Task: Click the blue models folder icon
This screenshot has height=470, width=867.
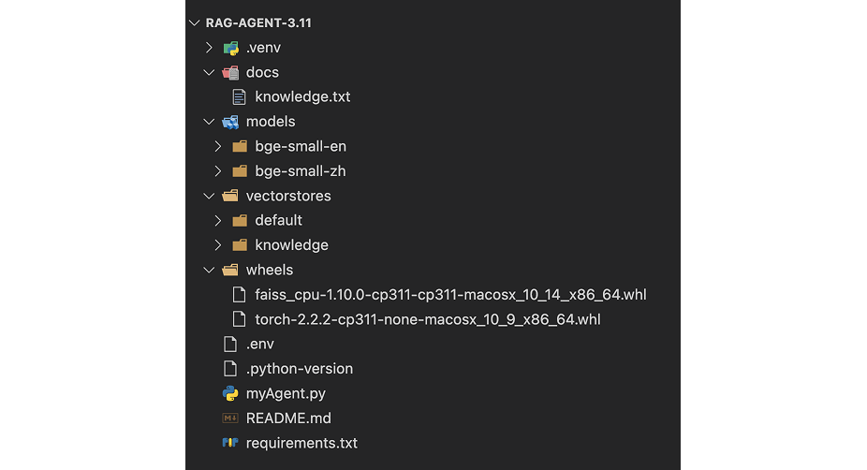Action: (230, 122)
